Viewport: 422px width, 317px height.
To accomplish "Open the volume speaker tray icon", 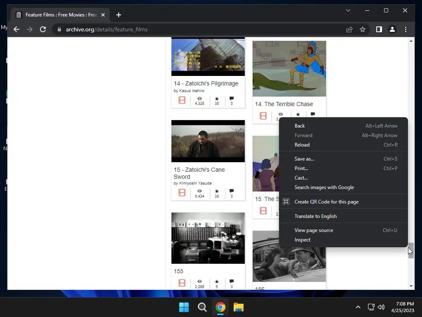I will tap(381, 307).
